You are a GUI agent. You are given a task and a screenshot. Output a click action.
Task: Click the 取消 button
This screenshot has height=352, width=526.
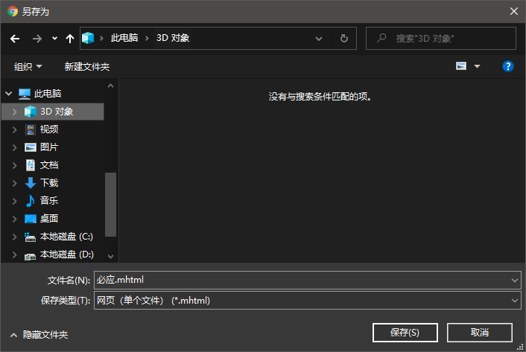480,332
